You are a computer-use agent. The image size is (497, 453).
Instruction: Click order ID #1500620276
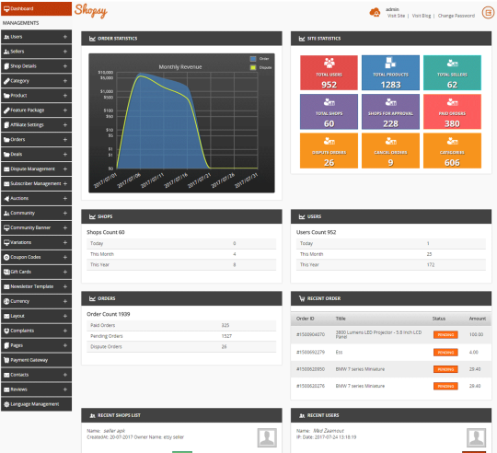coord(310,386)
